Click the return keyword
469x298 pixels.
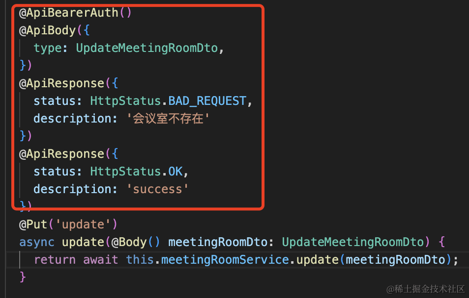(x=55, y=260)
